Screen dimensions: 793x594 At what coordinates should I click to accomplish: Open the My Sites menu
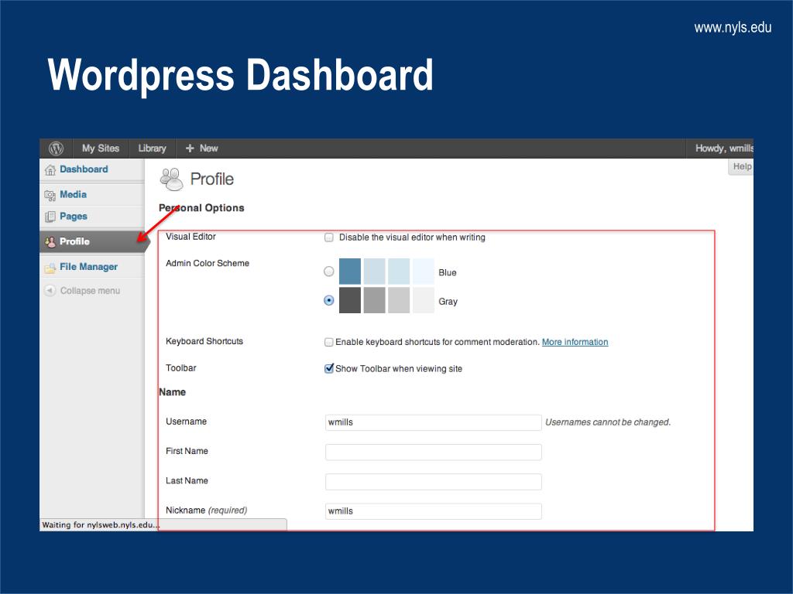point(101,148)
